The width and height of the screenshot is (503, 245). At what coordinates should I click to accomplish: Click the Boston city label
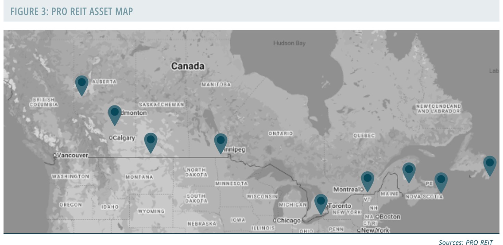[x=389, y=217]
